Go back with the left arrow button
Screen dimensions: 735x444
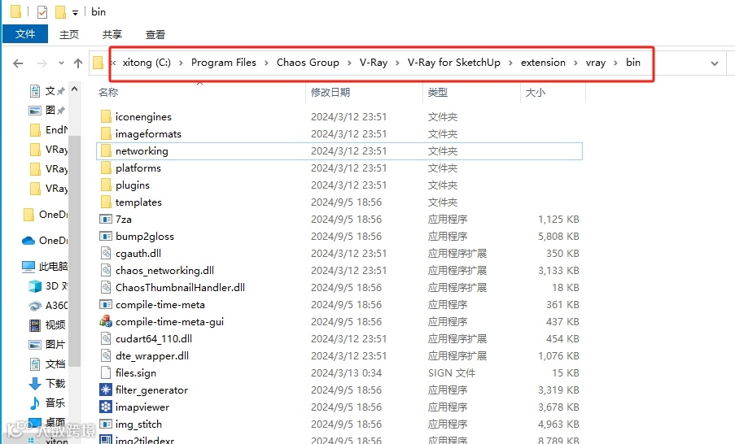pyautogui.click(x=18, y=63)
